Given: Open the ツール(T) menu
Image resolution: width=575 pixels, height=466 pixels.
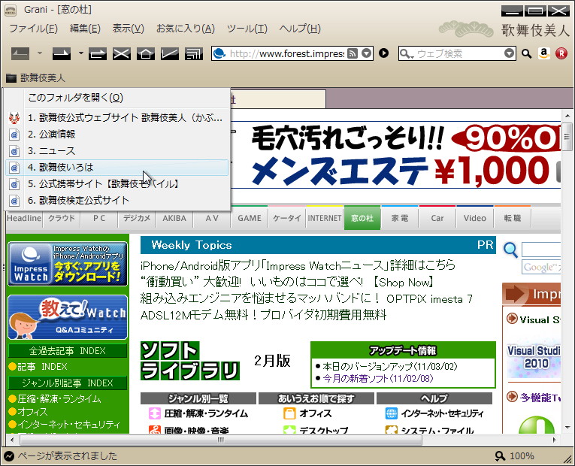Looking at the screenshot, I should click(x=247, y=29).
